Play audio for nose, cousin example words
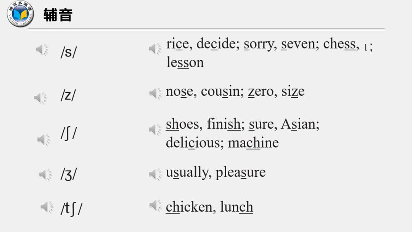 pyautogui.click(x=156, y=93)
